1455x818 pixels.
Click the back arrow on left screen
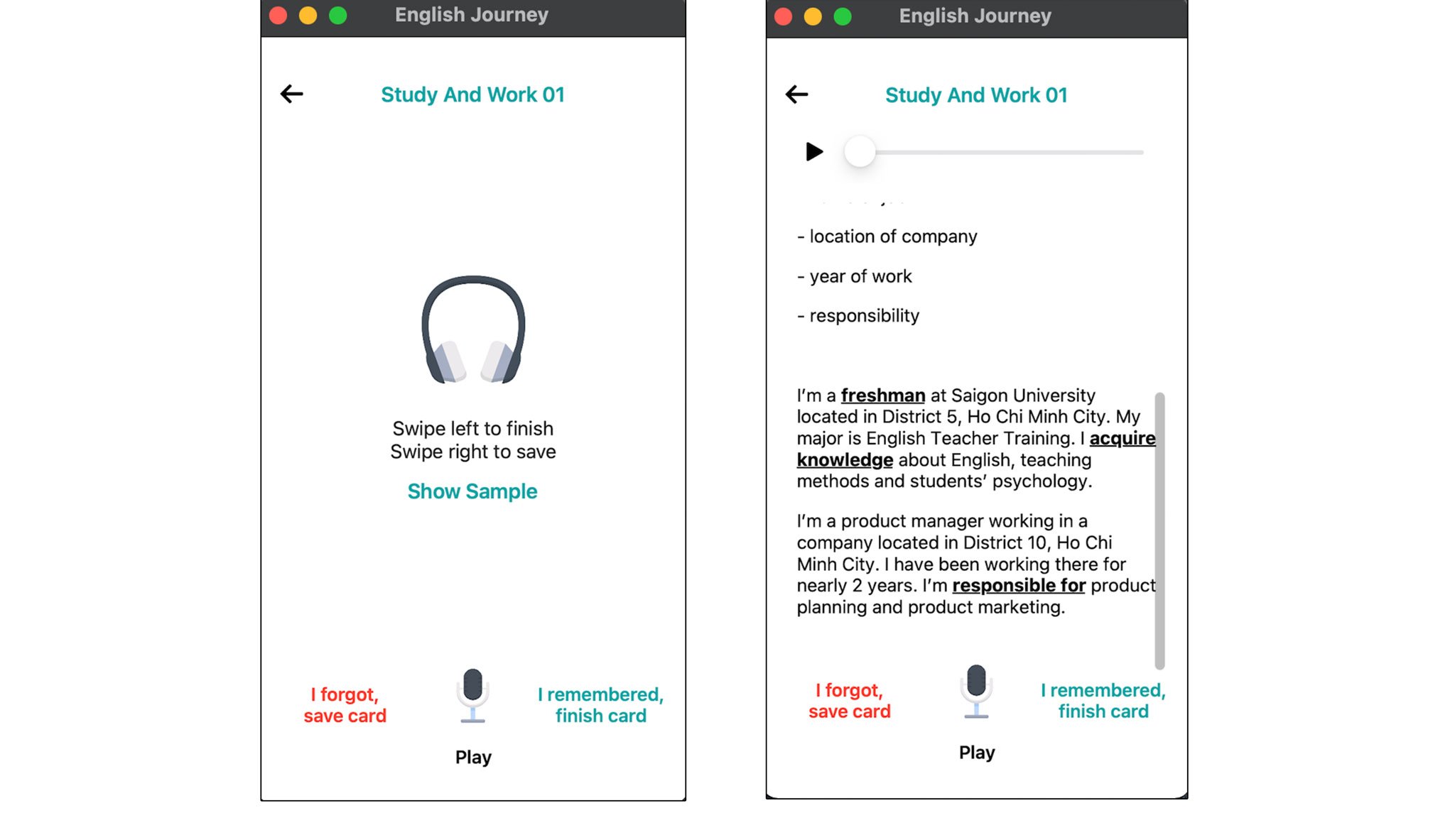point(289,94)
